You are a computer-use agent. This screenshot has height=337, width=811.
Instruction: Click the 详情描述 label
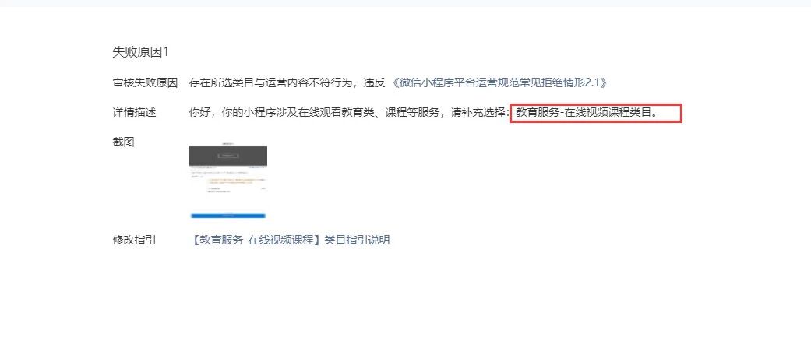pyautogui.click(x=134, y=113)
